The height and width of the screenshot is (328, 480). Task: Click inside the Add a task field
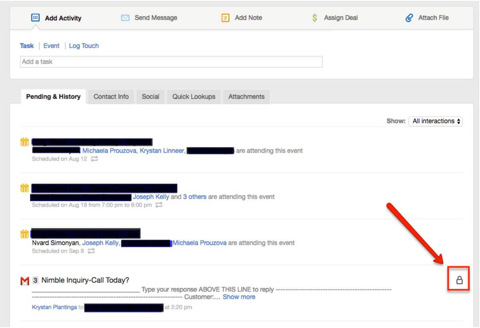pos(171,62)
